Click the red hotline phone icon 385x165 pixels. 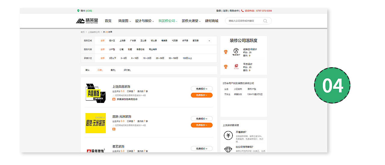click(x=242, y=11)
